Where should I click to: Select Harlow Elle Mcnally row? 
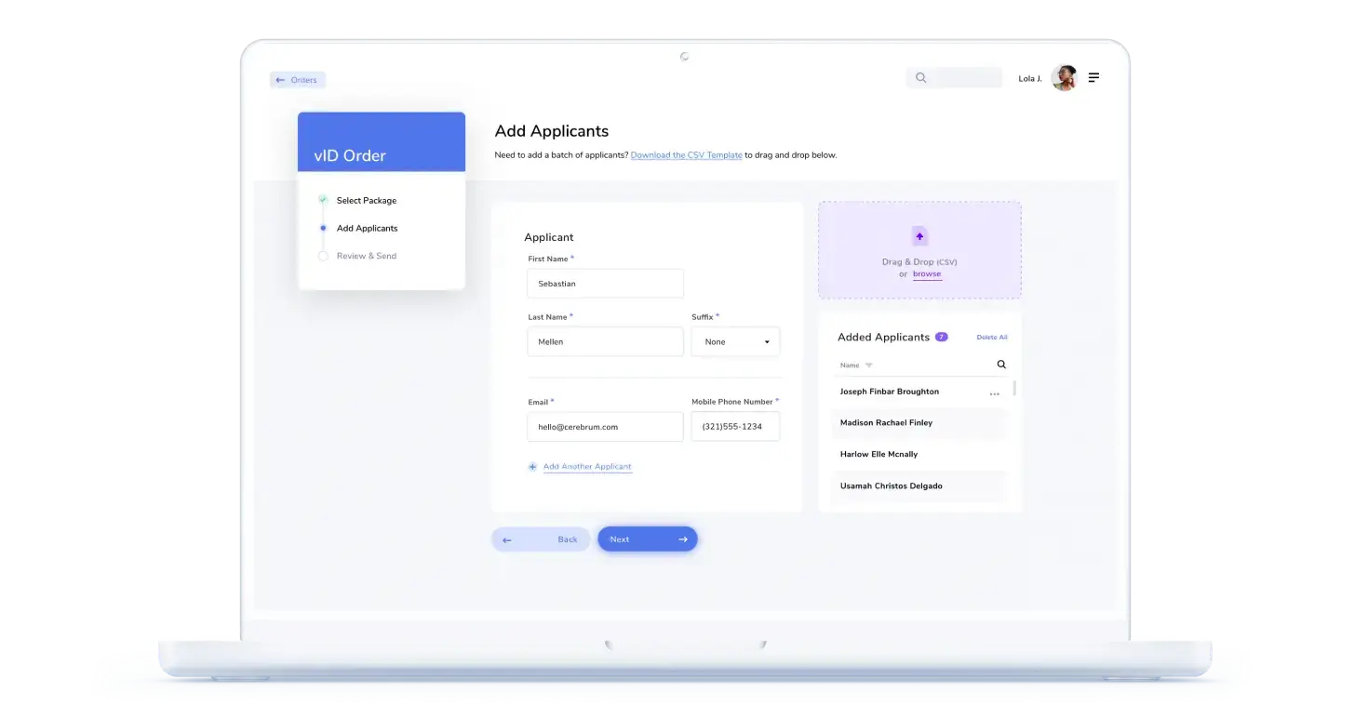coord(919,455)
